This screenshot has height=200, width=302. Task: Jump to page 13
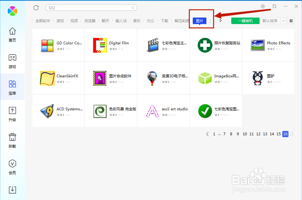[x=265, y=134]
